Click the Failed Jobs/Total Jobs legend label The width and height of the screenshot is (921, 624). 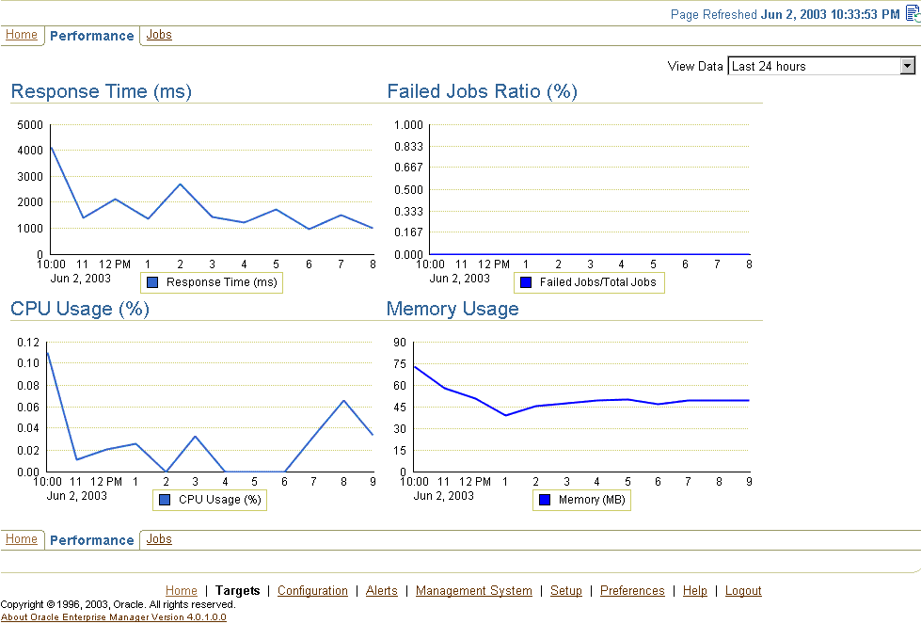click(x=597, y=282)
